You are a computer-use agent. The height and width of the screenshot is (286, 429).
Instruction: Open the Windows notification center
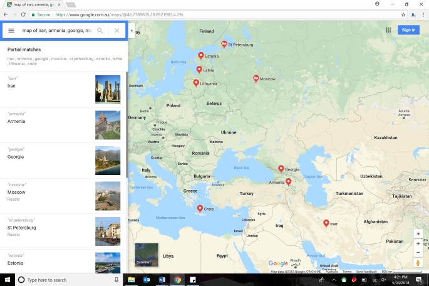tap(418, 280)
